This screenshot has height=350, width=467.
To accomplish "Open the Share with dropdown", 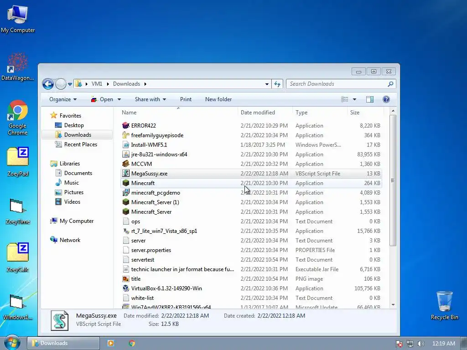I will pos(150,99).
